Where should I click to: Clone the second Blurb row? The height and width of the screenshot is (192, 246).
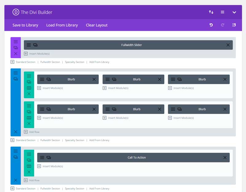pos(29,112)
